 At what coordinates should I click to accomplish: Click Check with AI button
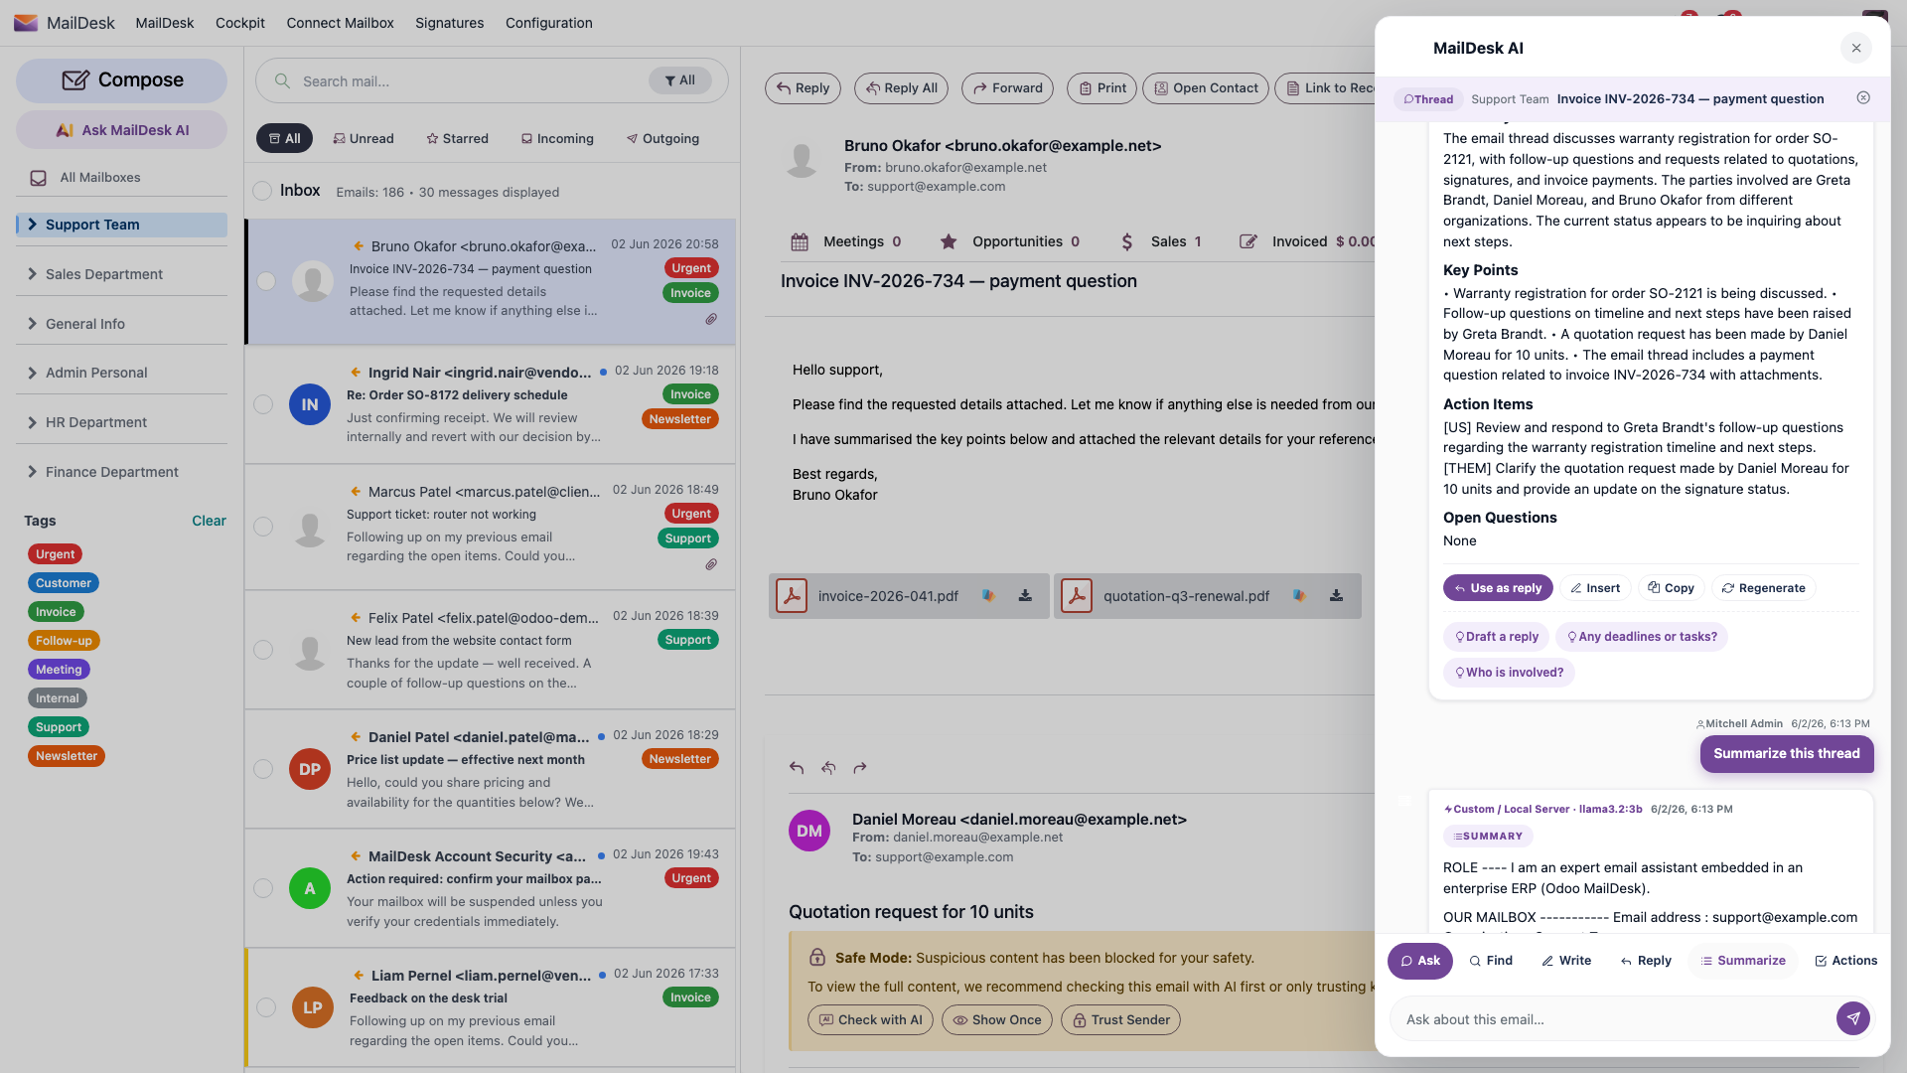(x=870, y=1019)
